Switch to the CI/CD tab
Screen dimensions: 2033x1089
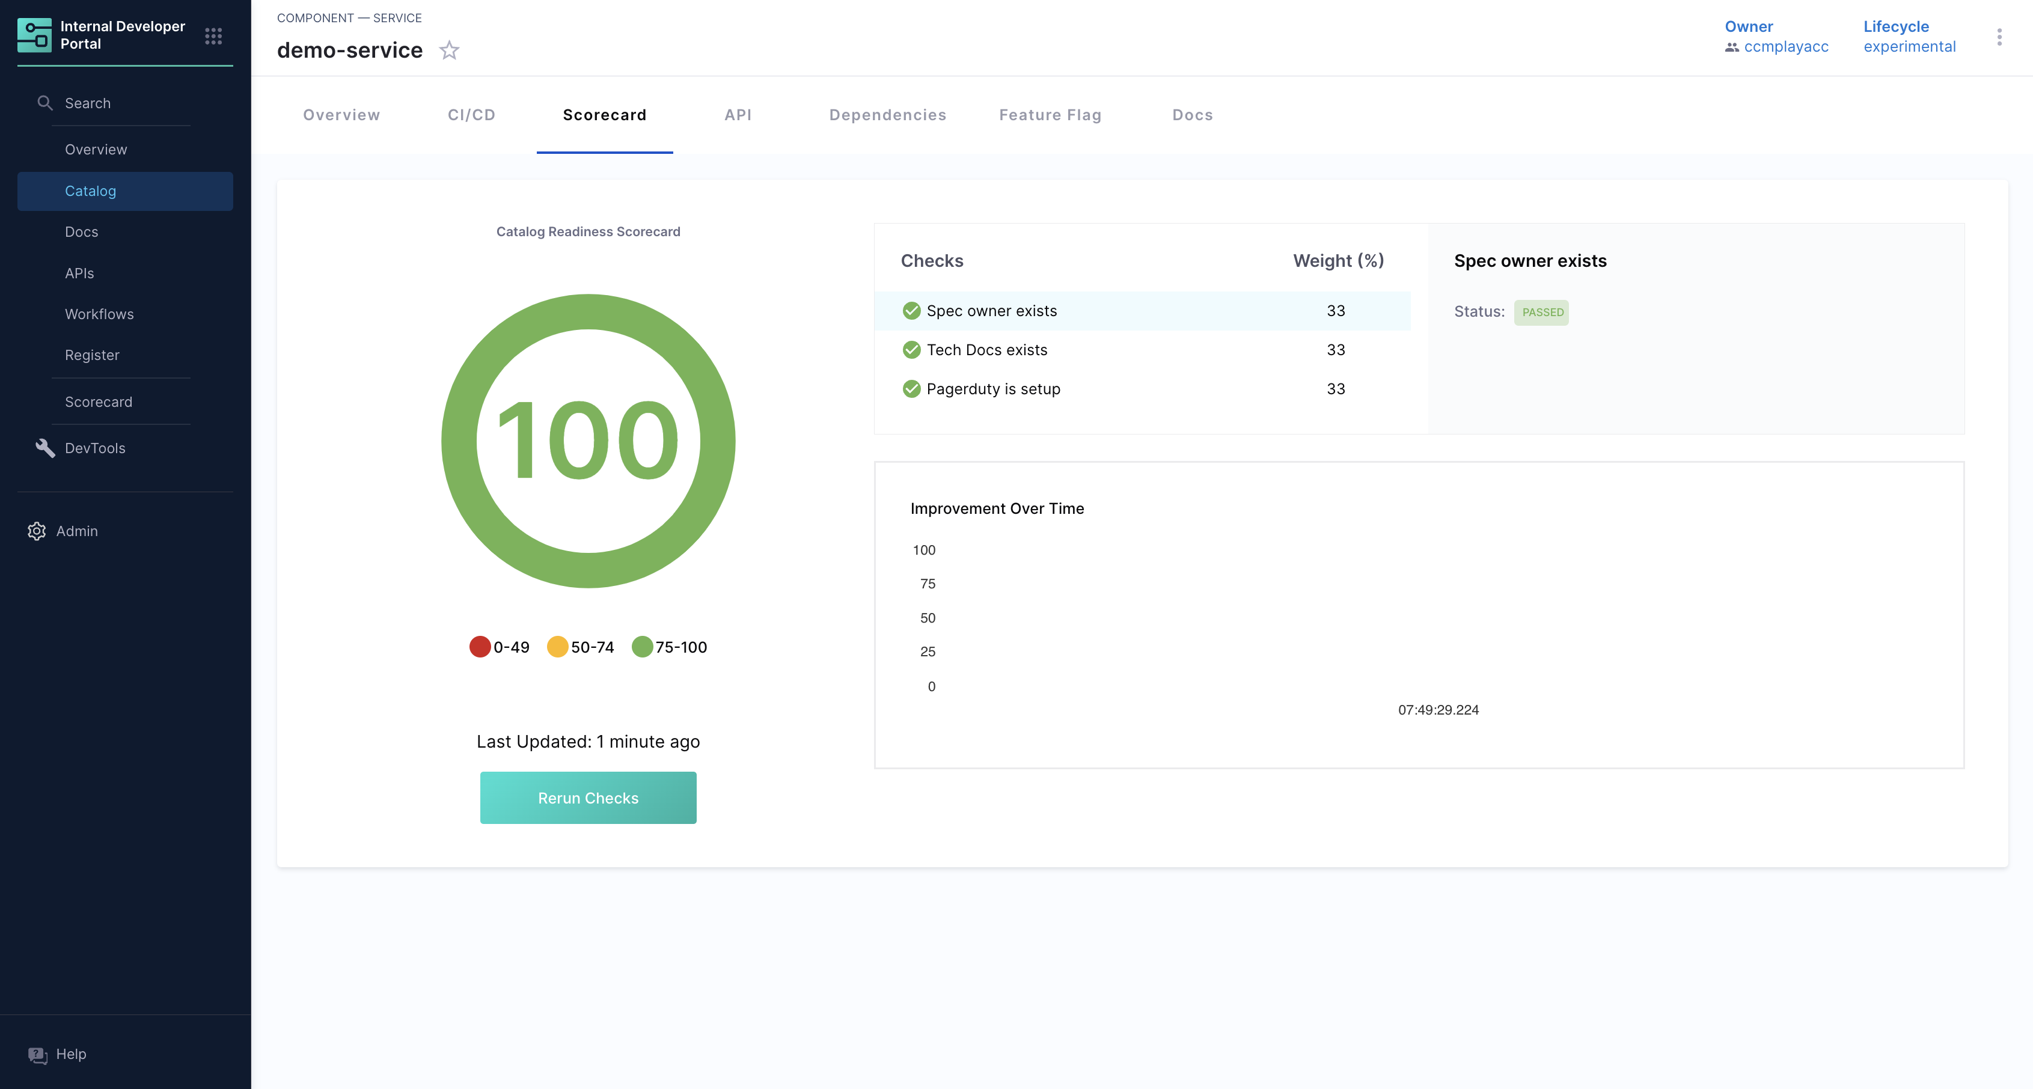[x=471, y=115]
